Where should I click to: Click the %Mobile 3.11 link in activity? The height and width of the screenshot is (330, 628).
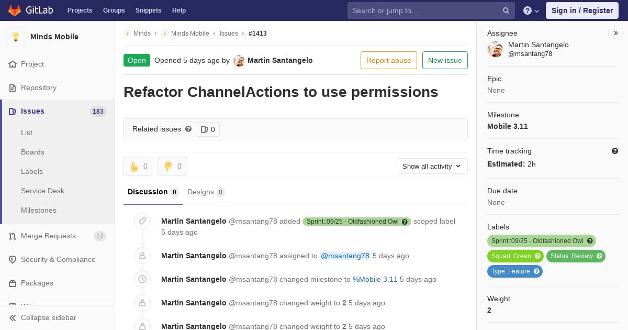(375, 279)
